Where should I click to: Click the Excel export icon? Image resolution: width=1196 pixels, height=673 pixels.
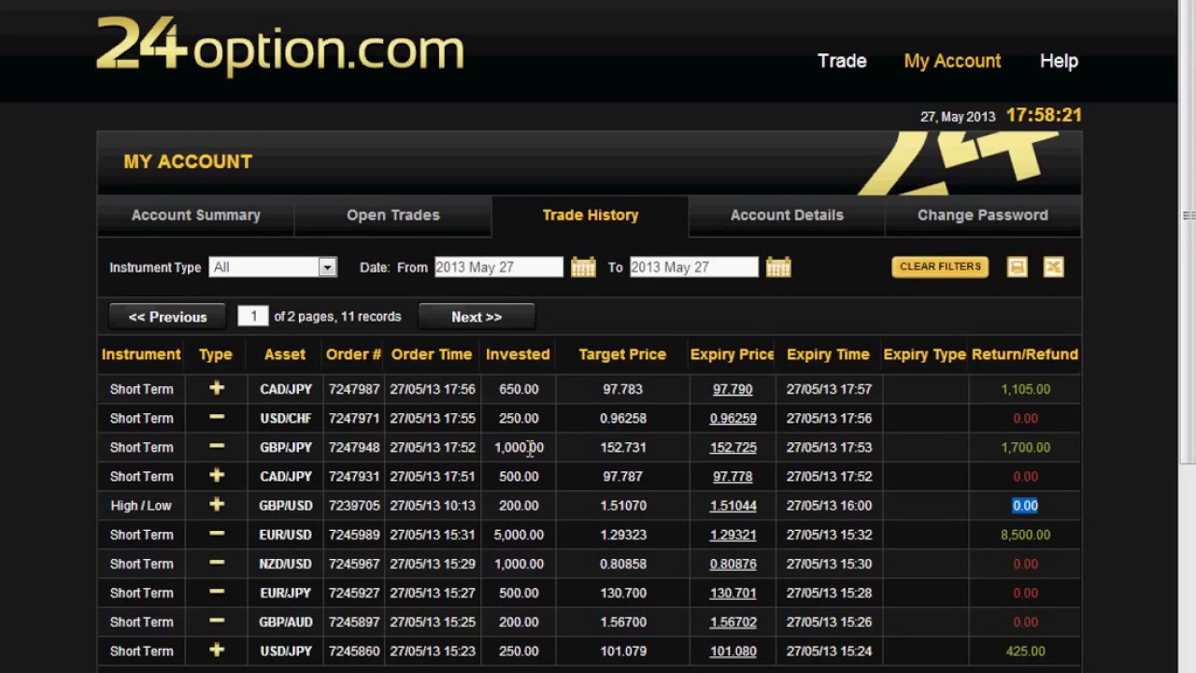click(1053, 267)
